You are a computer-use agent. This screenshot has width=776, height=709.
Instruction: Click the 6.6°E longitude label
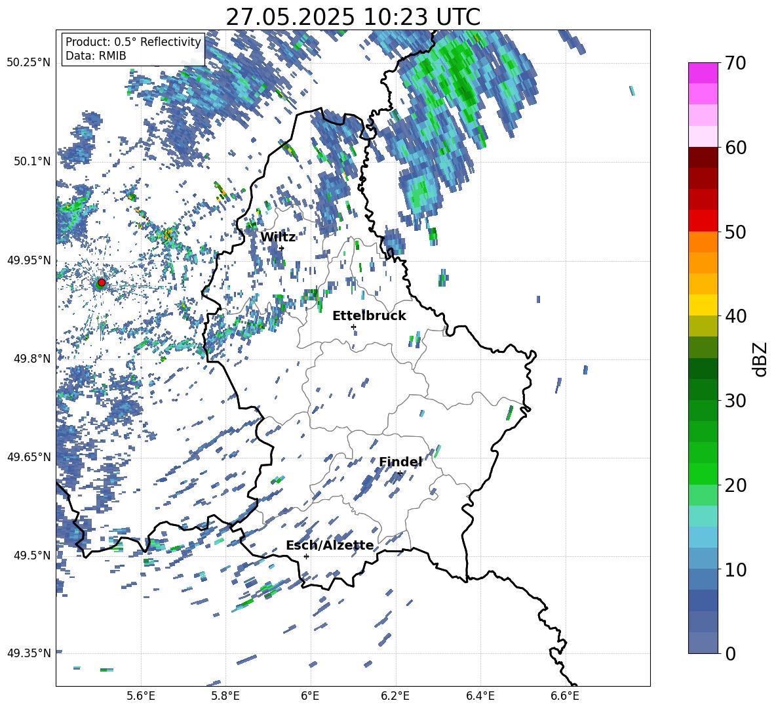[x=565, y=696]
